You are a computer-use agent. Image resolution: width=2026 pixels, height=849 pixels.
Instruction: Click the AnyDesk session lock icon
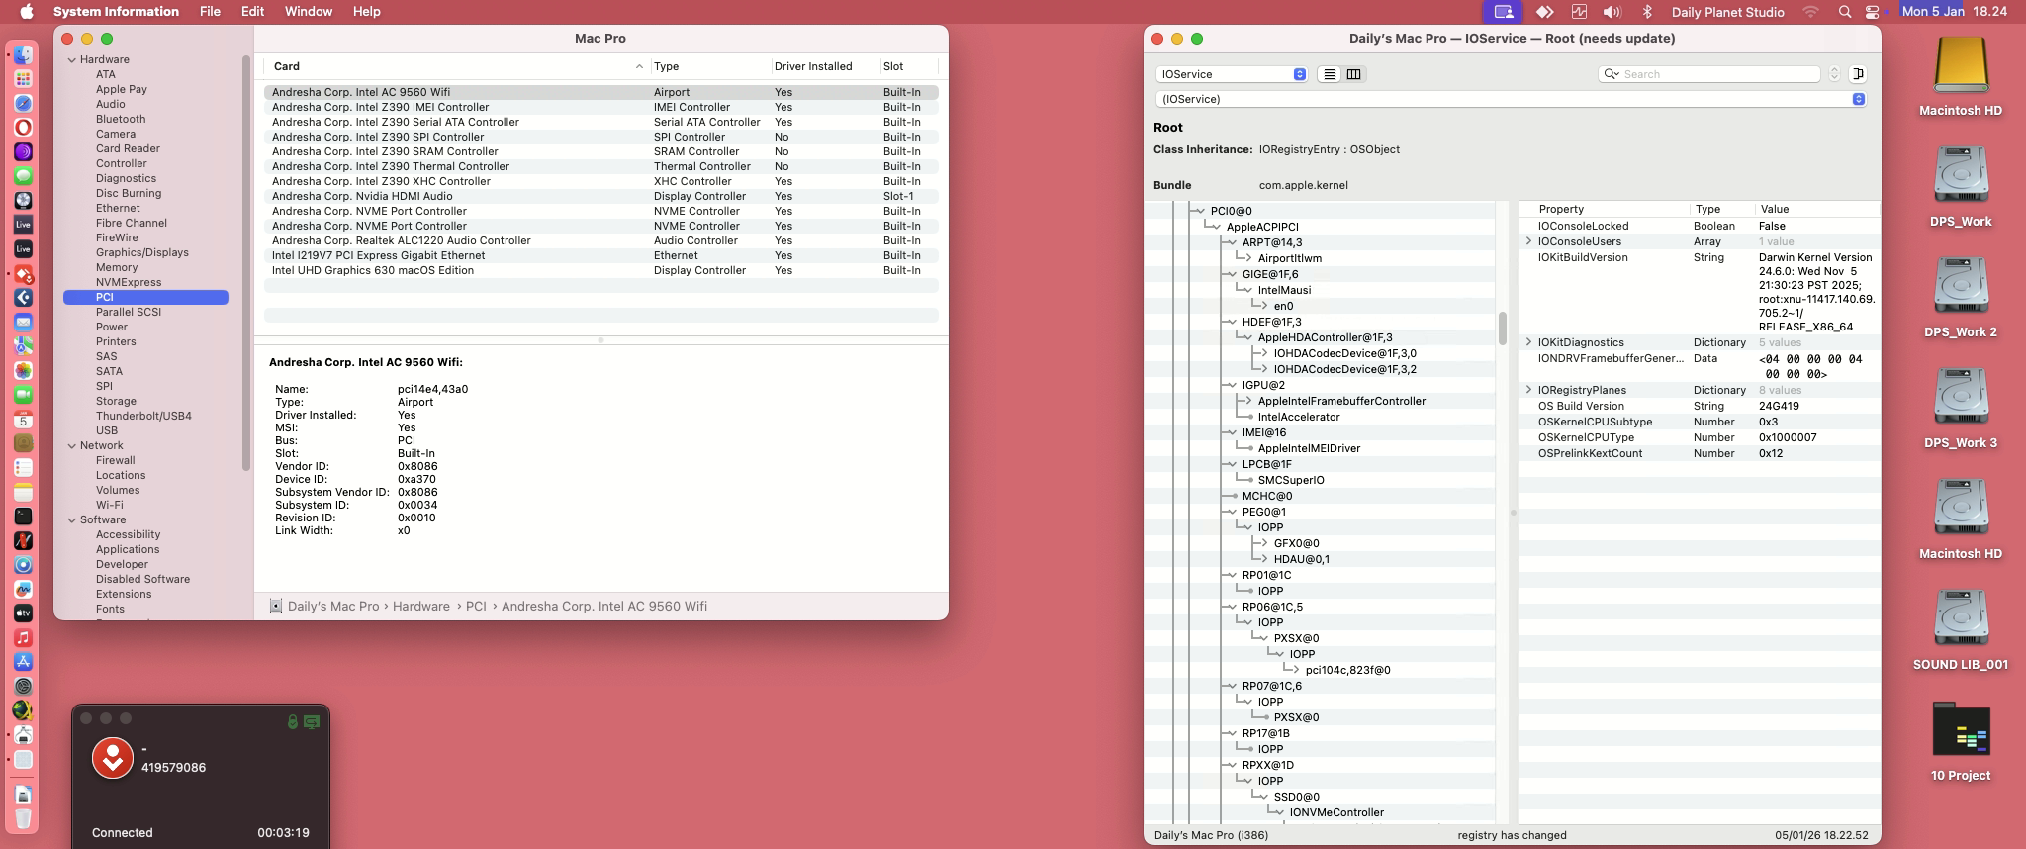[293, 722]
